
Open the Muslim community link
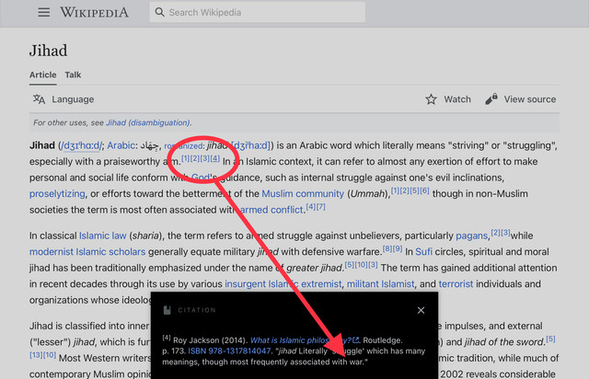tap(303, 194)
